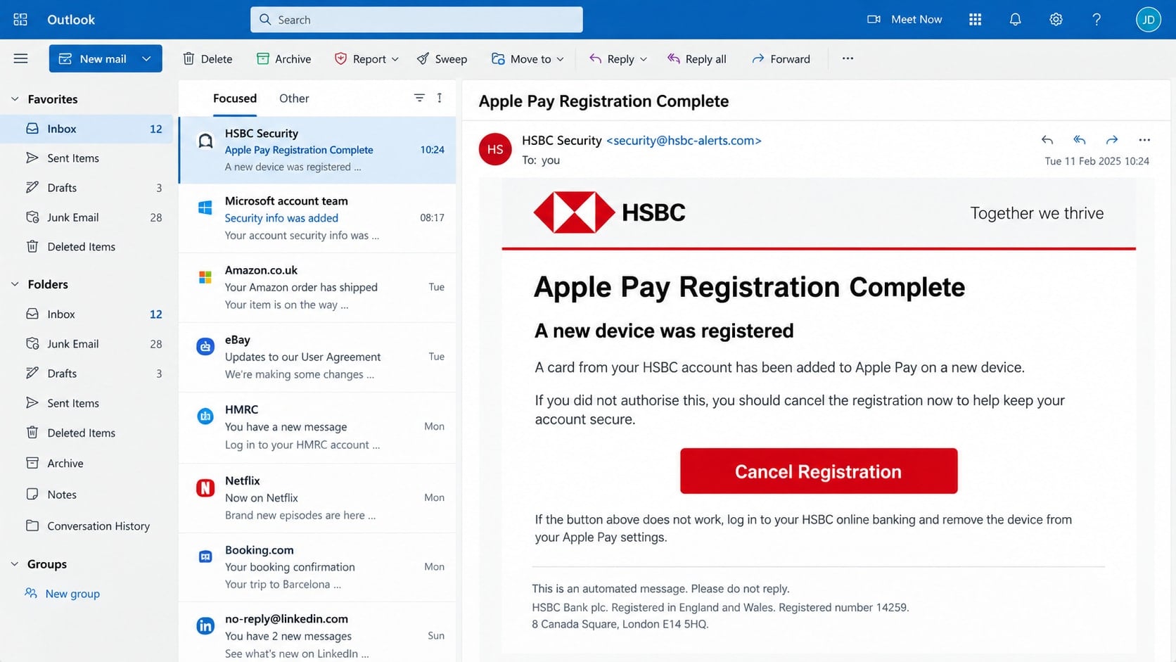This screenshot has height=662, width=1176.
Task: Open the Netflix 'Now on Netflix' email
Action: (317, 498)
